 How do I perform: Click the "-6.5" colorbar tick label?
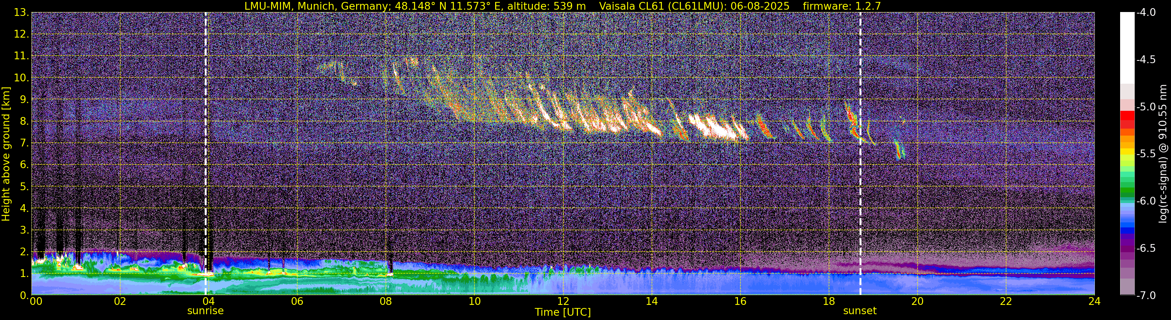(x=1146, y=248)
